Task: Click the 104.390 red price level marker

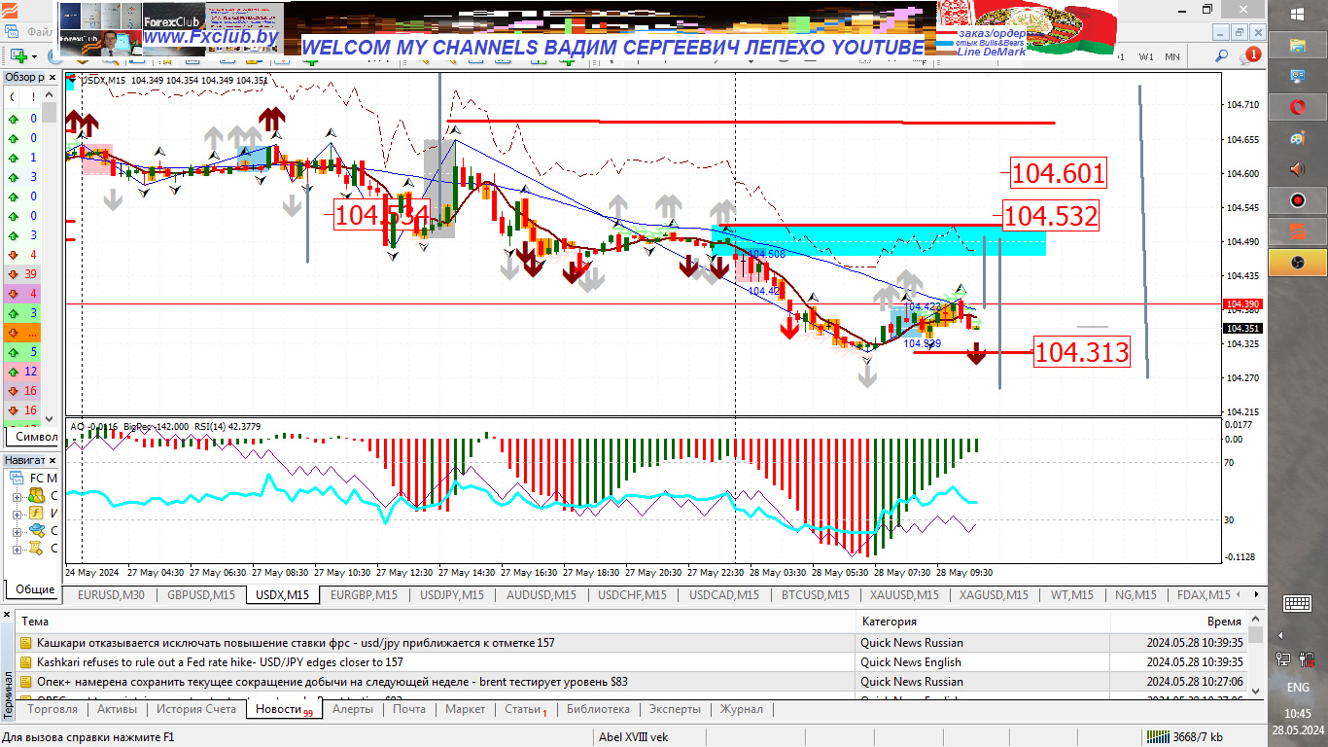Action: [1241, 304]
